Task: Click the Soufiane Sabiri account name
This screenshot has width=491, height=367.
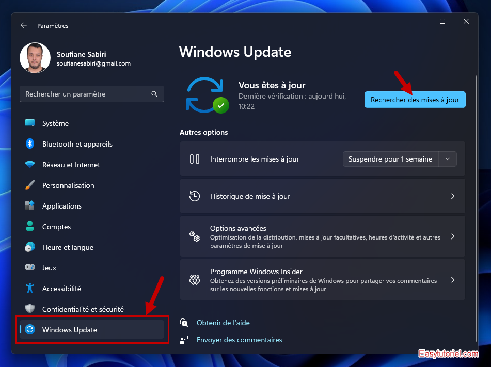Action: click(x=82, y=54)
